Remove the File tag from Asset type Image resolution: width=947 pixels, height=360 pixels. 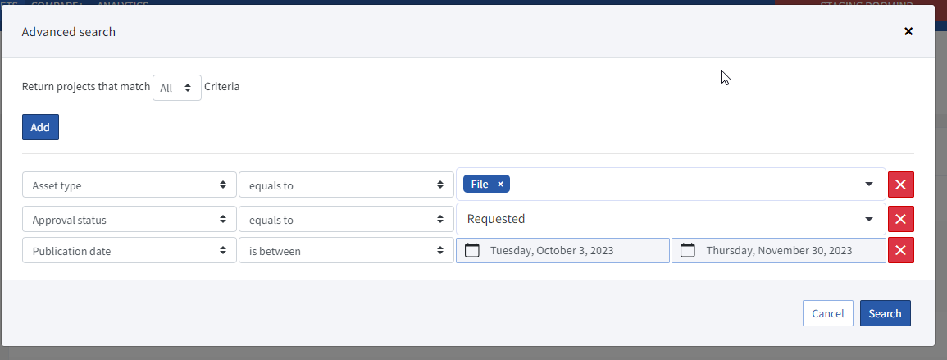[500, 185]
